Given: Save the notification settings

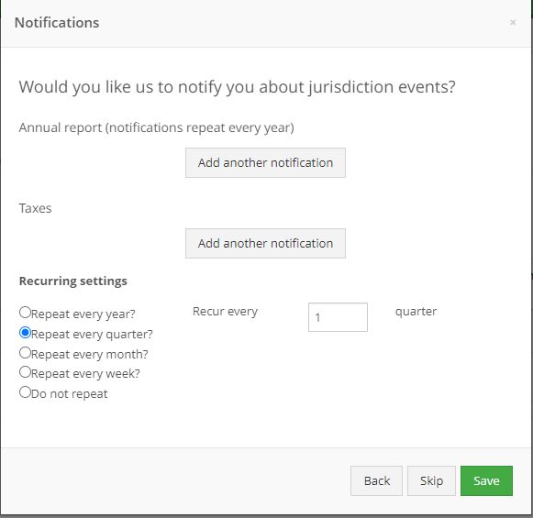Looking at the screenshot, I should [486, 481].
